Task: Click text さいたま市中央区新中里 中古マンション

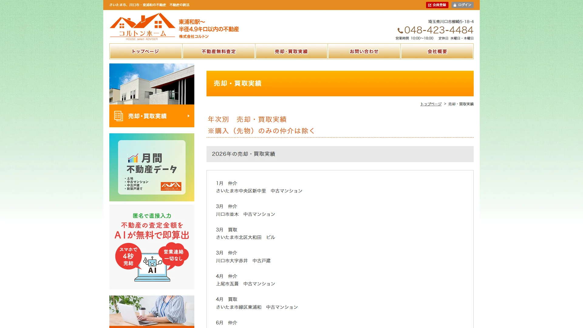Action: point(259,191)
